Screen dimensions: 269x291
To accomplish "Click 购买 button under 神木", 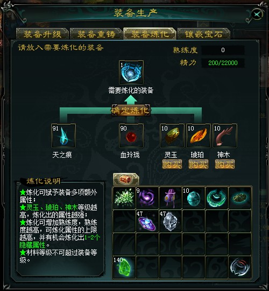I will pyautogui.click(x=225, y=164).
